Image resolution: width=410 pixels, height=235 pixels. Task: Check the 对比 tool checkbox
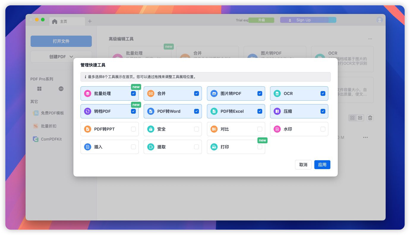pyautogui.click(x=260, y=129)
